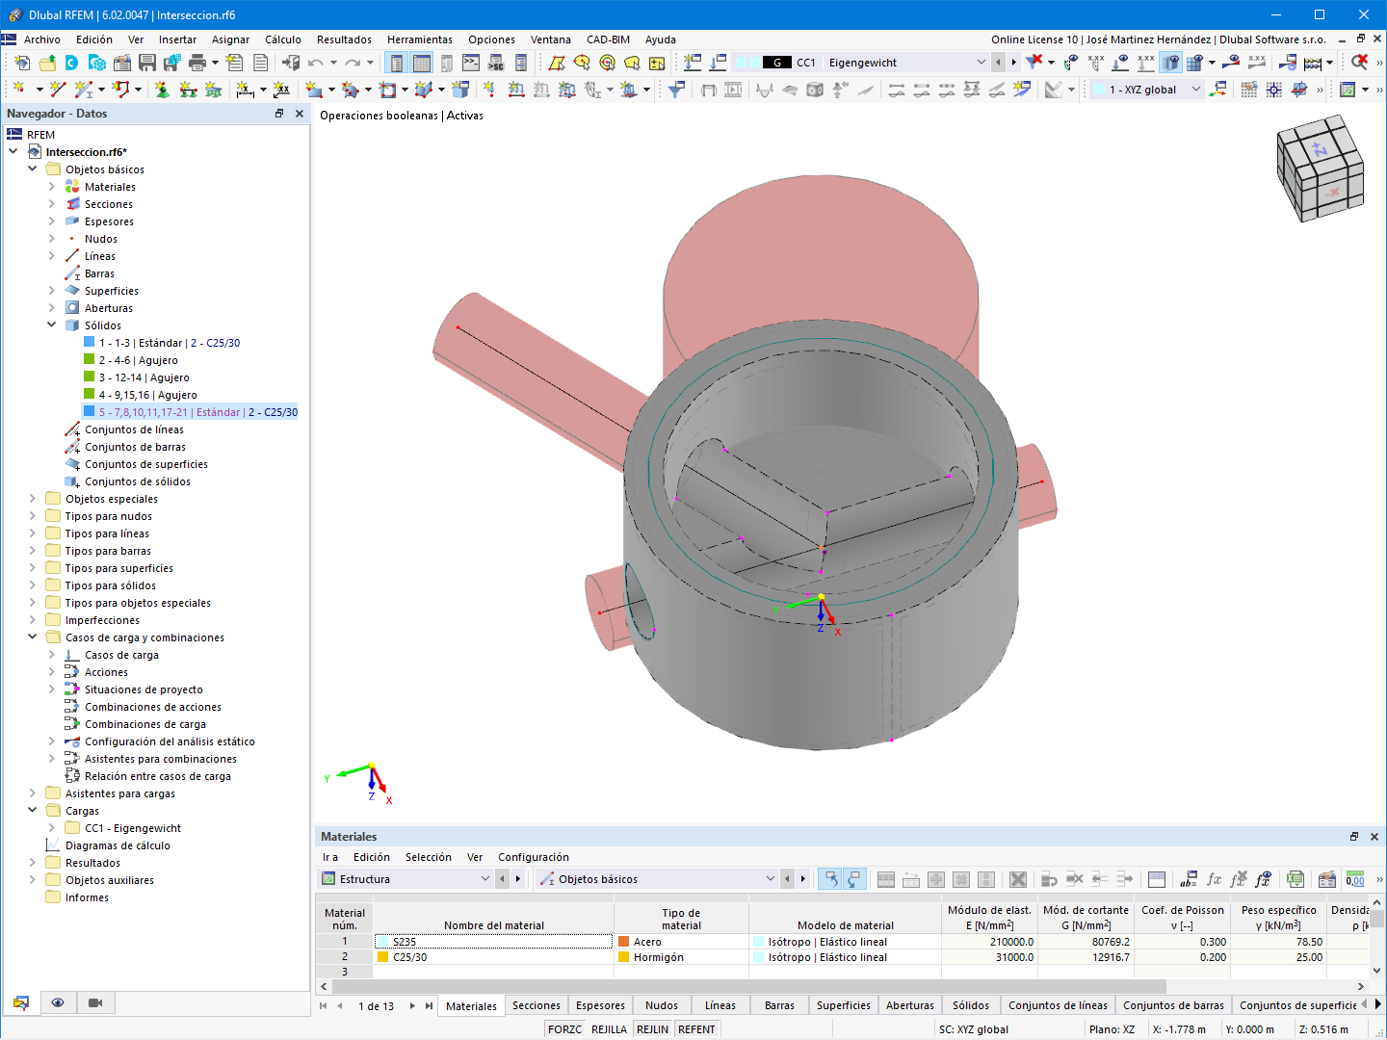Click the new member tool icon
This screenshot has height=1040, width=1387.
pos(84,90)
